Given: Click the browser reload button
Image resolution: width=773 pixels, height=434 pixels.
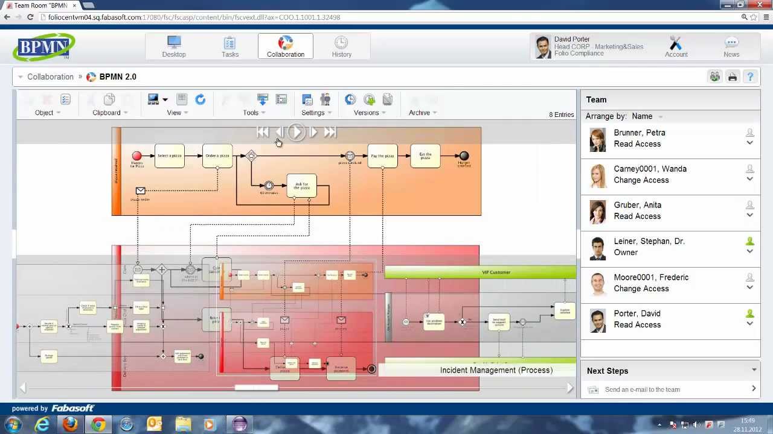Looking at the screenshot, I should coord(30,17).
